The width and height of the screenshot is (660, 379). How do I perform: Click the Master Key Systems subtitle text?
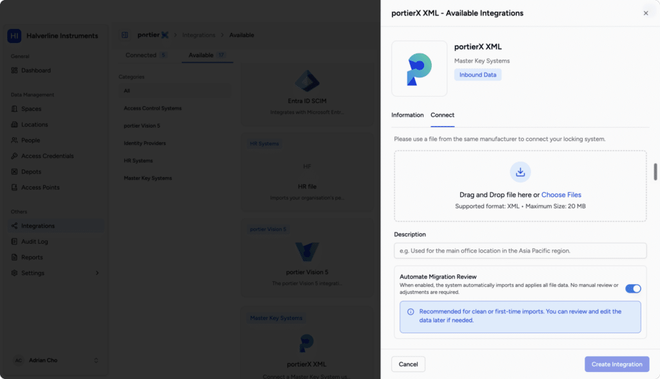coord(482,61)
